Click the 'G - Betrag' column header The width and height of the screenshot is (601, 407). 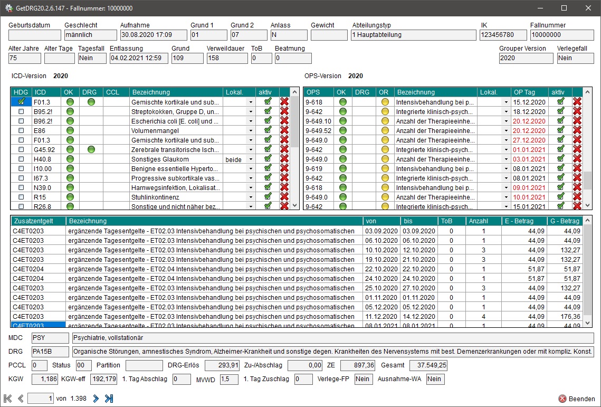click(x=565, y=221)
